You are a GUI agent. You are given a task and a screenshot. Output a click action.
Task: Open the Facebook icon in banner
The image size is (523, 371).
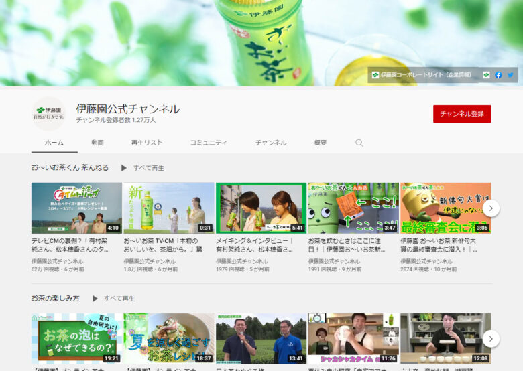(x=498, y=75)
